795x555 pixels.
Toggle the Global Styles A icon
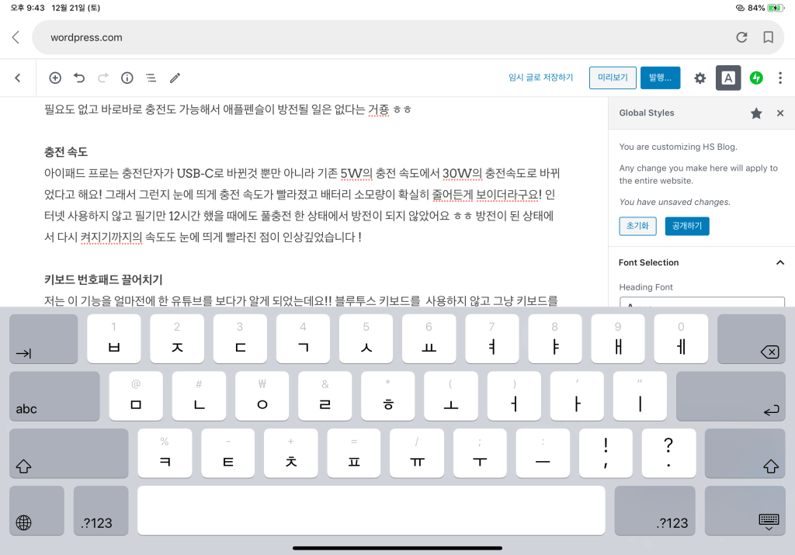click(x=727, y=78)
